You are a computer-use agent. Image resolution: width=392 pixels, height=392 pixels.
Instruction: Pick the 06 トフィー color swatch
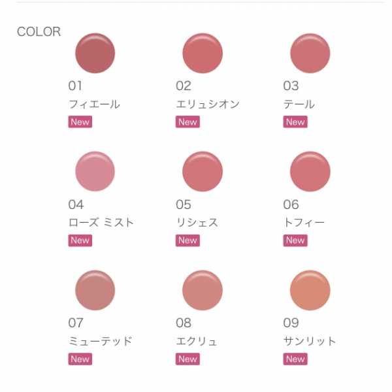(310, 171)
